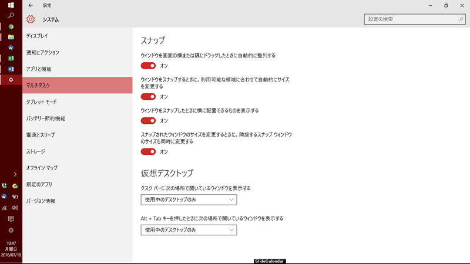Open the volume speaker tray icon
This screenshot has width=470, height=264.
[x=15, y=208]
